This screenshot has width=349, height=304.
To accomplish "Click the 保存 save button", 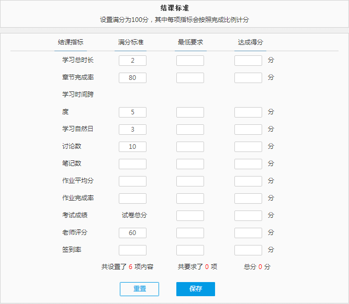I will [196, 289].
